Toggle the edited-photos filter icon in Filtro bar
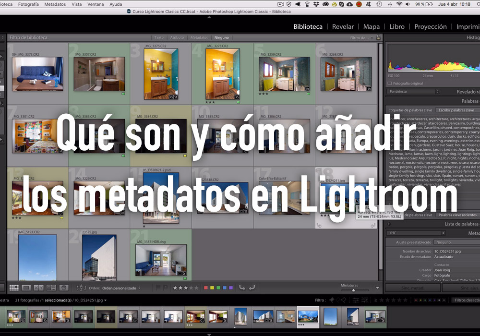Image resolution: width=480 pixels, height=336 pixels. pos(356,300)
